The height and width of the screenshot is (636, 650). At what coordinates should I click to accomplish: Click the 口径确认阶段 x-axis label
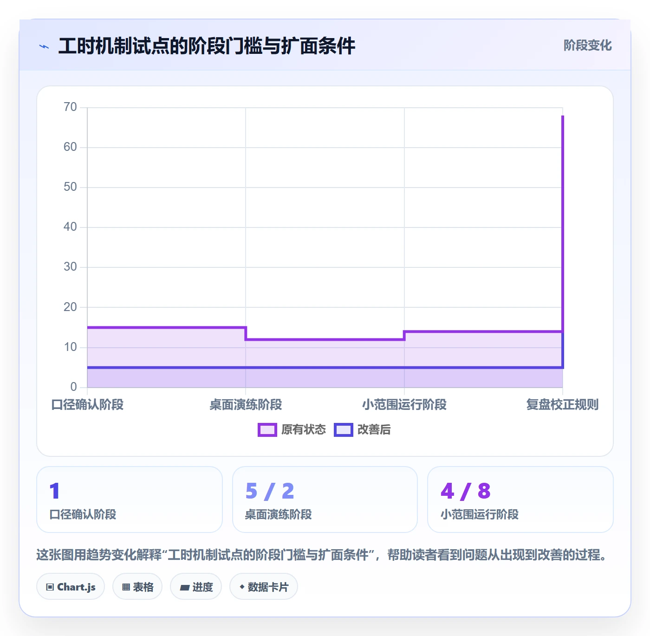(x=87, y=405)
